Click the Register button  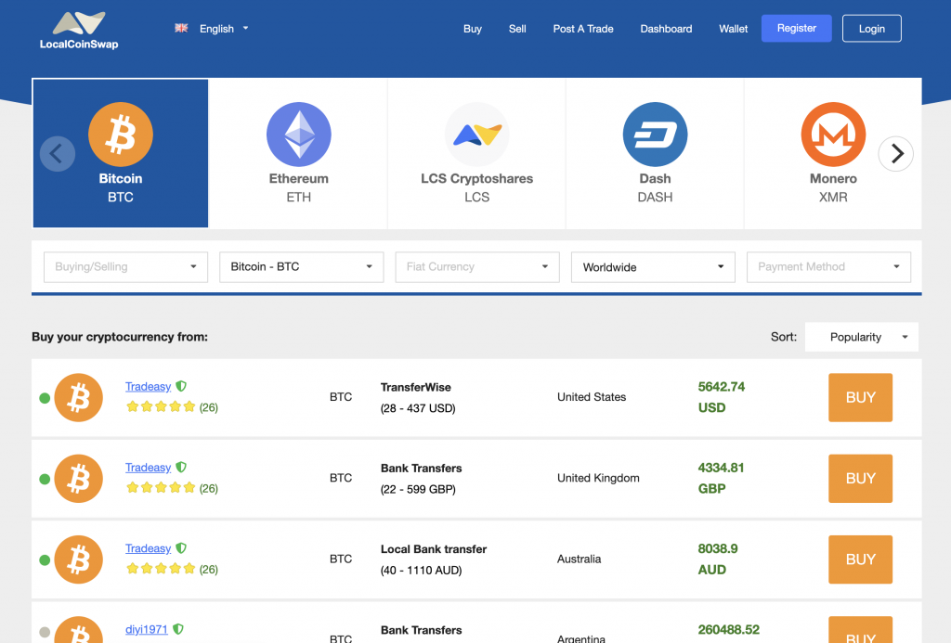[x=796, y=28]
